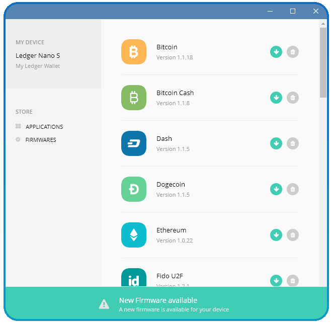Select the Ledger Nano S device
This screenshot has width=332, height=323.
tap(38, 55)
